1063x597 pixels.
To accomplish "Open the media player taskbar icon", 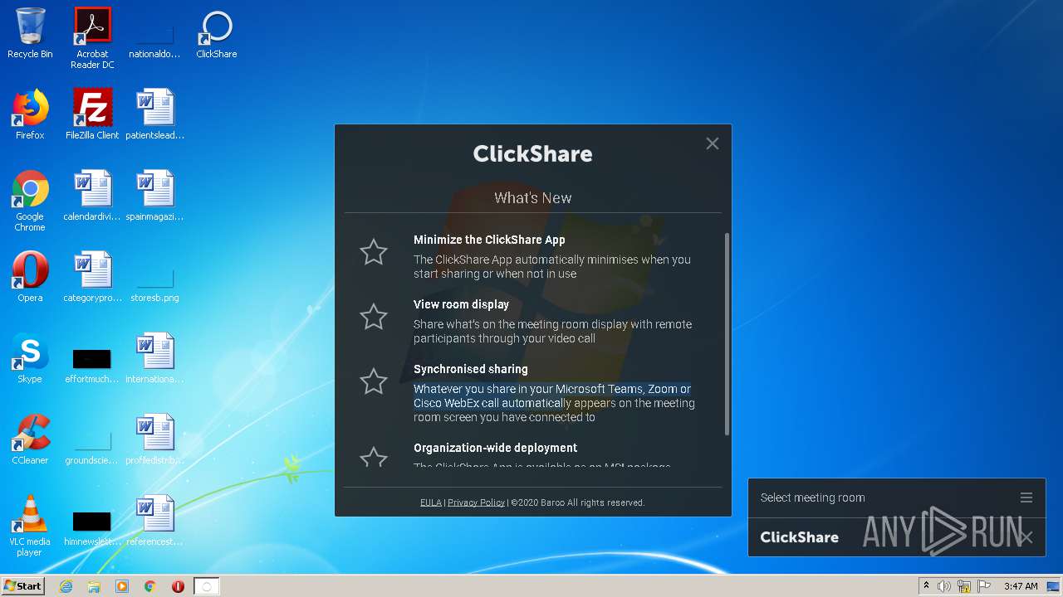I will coord(122,586).
